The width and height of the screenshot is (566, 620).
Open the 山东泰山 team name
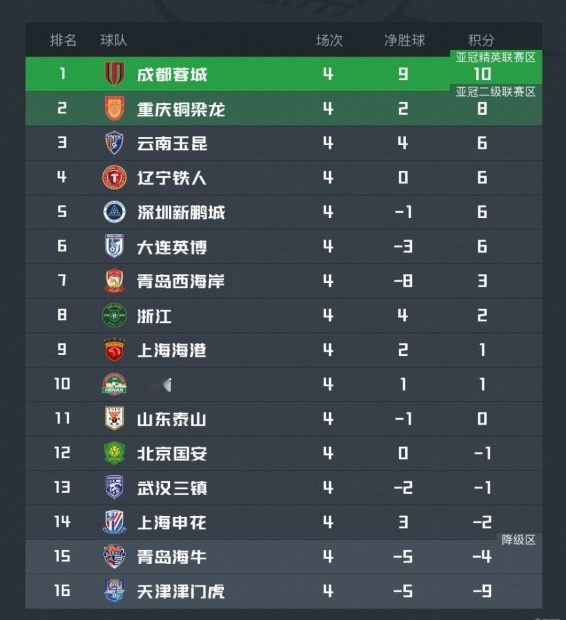(x=172, y=419)
